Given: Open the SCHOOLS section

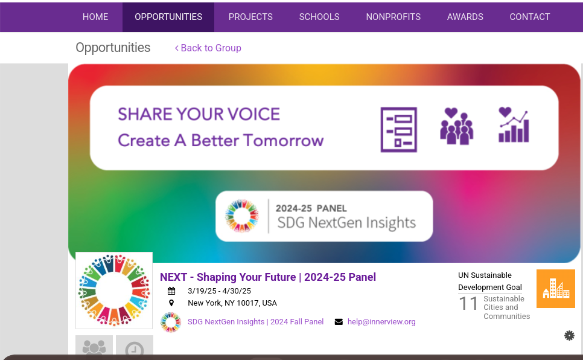Looking at the screenshot, I should [319, 17].
